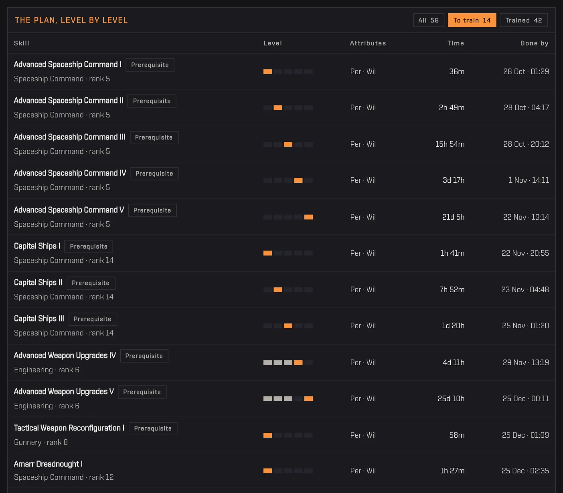The image size is (563, 493).
Task: Select the To train 14 filter
Action: pos(472,20)
